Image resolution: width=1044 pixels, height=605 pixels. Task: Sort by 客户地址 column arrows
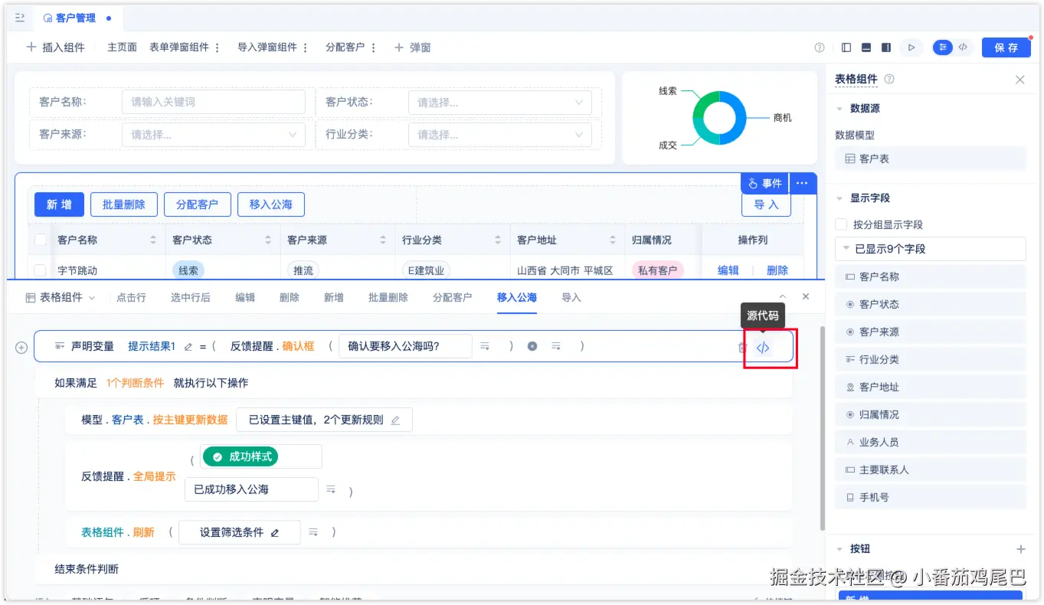tap(613, 240)
